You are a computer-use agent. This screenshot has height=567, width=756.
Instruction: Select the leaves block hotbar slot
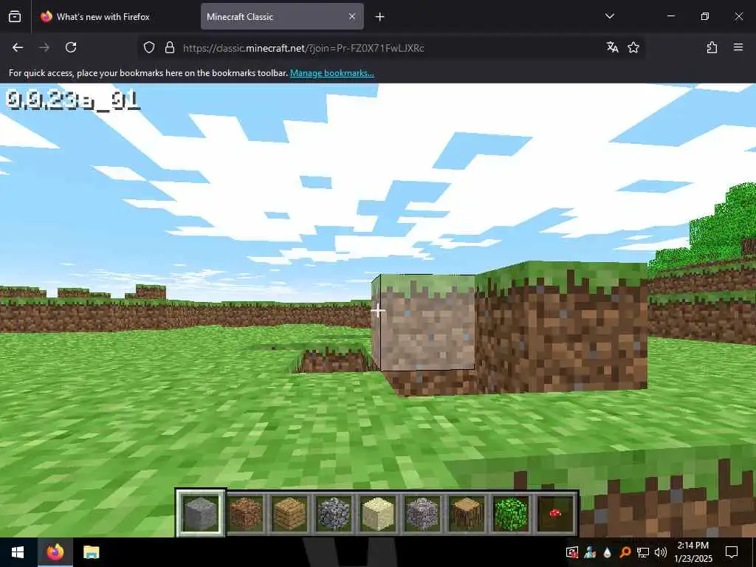pos(511,513)
